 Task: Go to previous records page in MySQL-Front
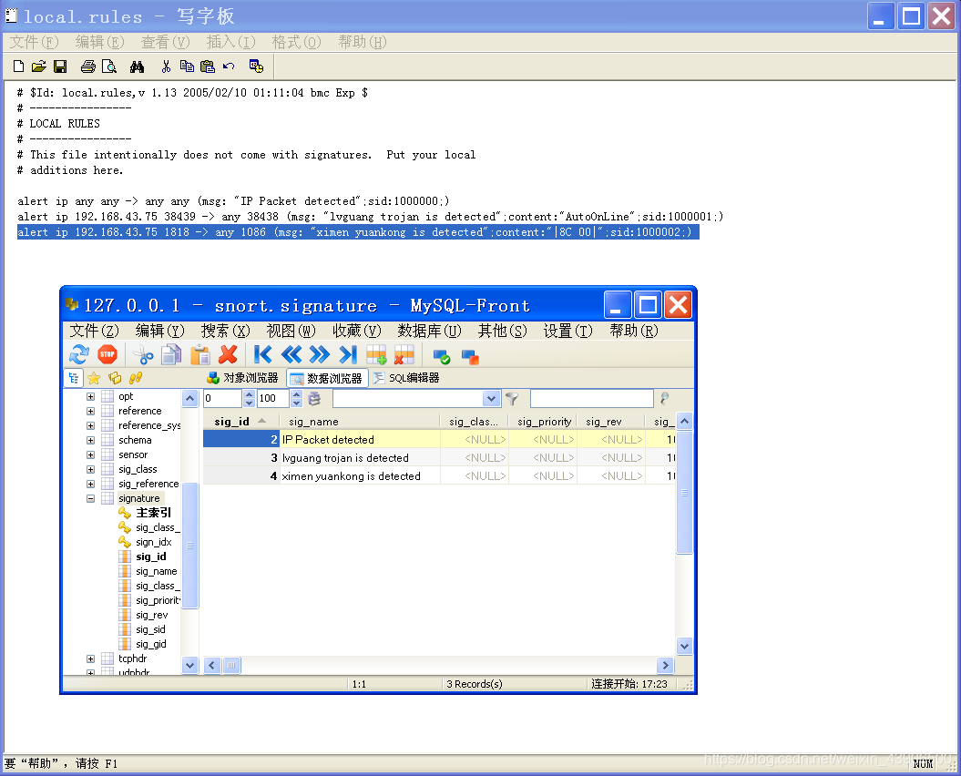coord(291,354)
